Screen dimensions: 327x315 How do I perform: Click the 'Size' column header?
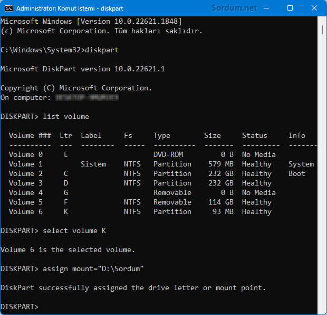(213, 135)
